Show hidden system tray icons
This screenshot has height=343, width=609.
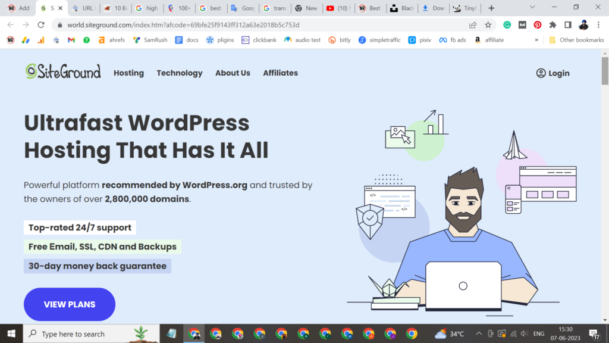tap(478, 333)
